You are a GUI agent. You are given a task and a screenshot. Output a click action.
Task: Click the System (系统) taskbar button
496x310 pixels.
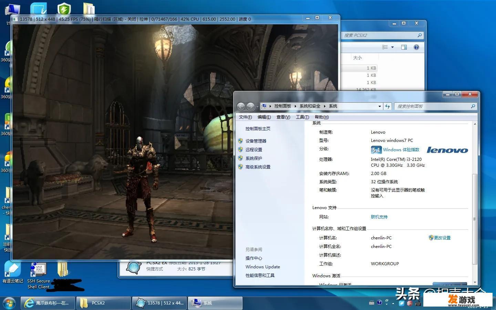point(215,303)
